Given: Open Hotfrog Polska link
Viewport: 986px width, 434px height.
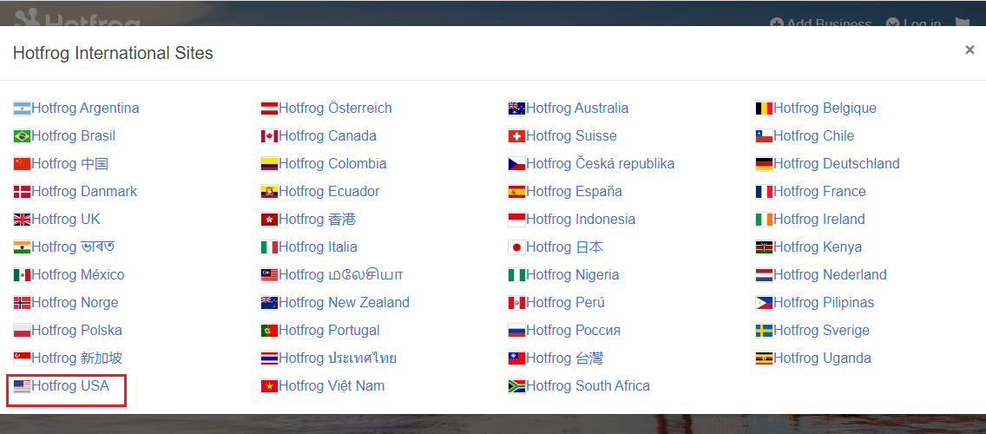Looking at the screenshot, I should pos(76,330).
